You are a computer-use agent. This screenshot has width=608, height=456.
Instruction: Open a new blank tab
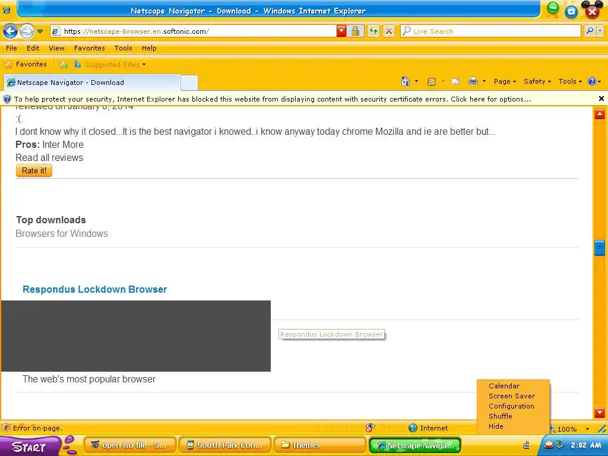(189, 83)
